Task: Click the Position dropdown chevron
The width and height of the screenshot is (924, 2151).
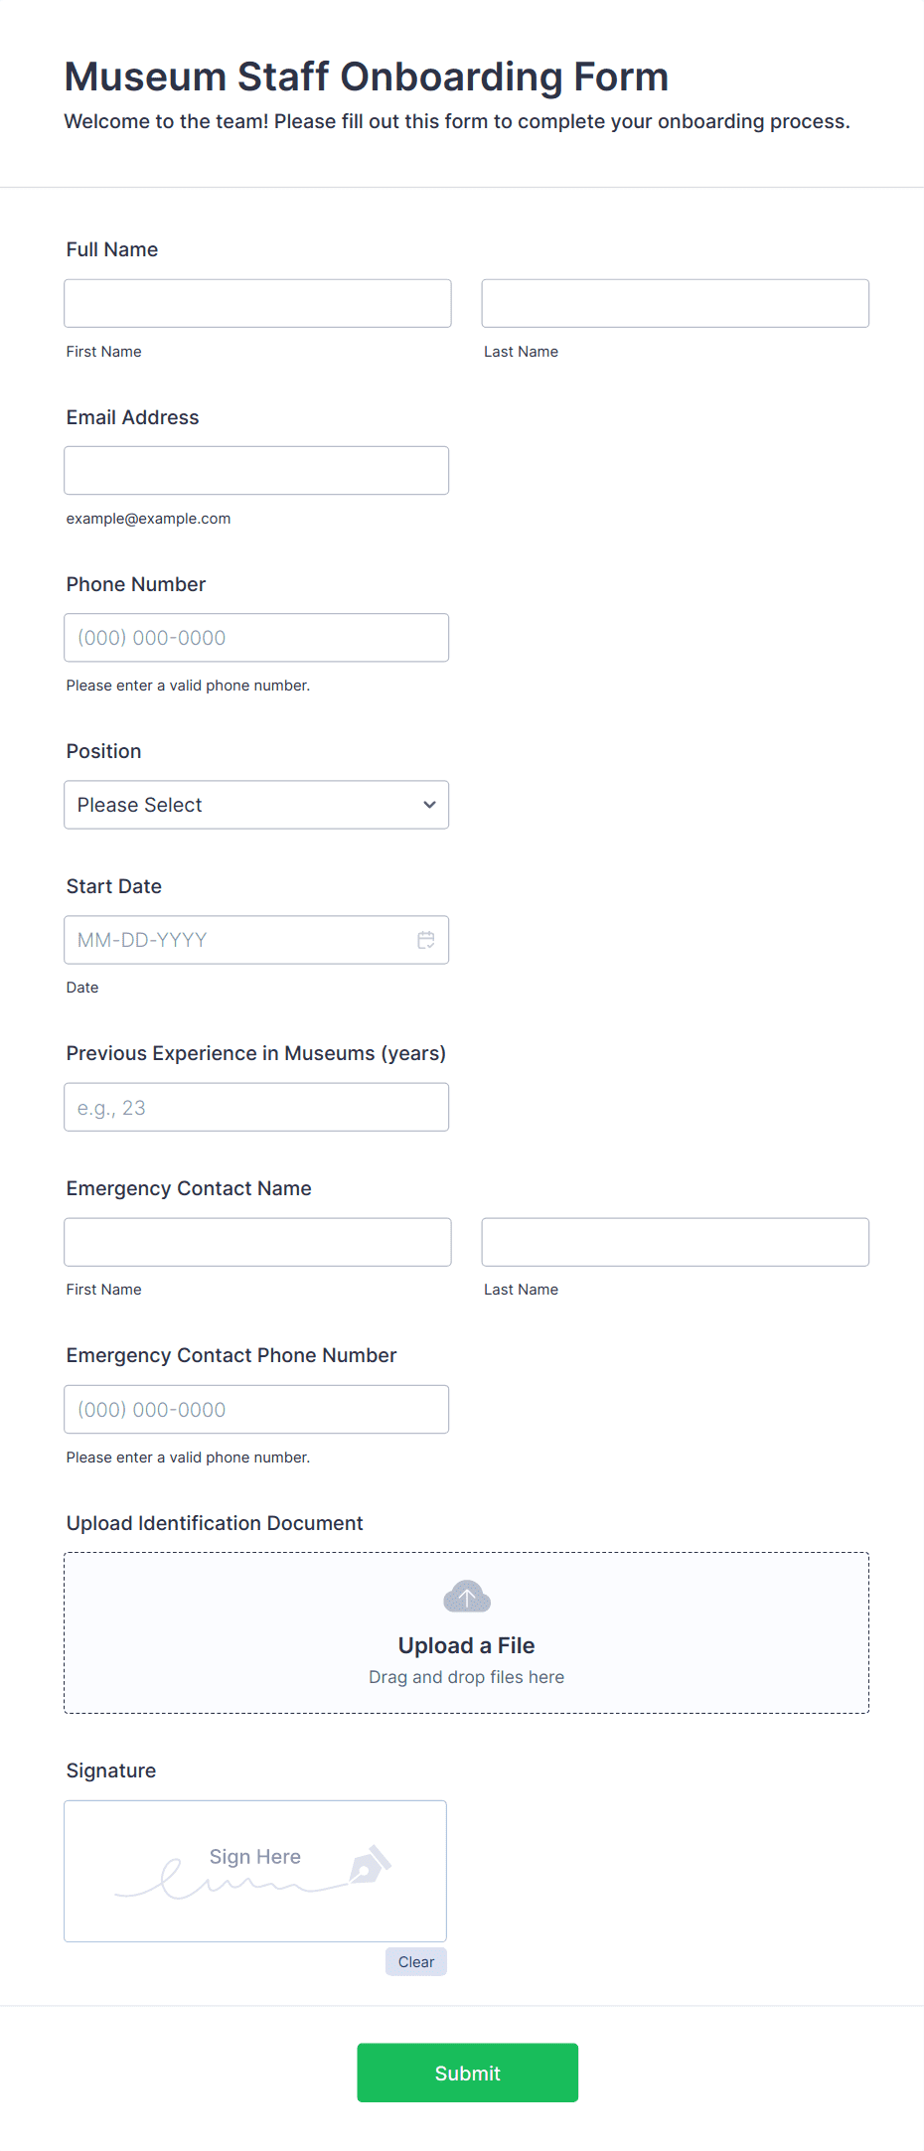Action: pyautogui.click(x=428, y=805)
